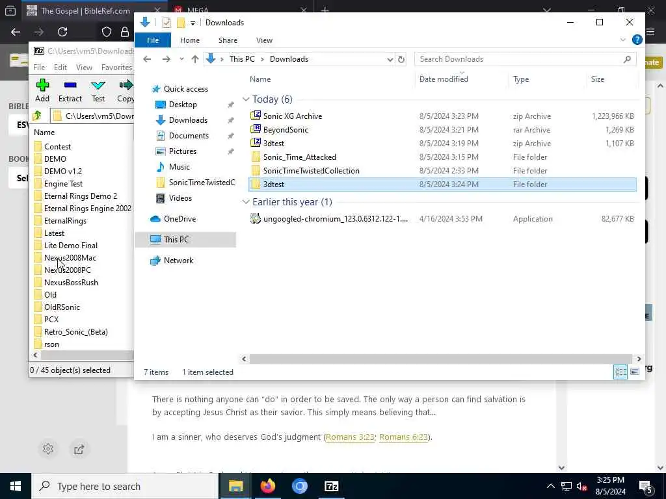Open the Romans 3:23 link
The width and height of the screenshot is (666, 499).
point(349,437)
